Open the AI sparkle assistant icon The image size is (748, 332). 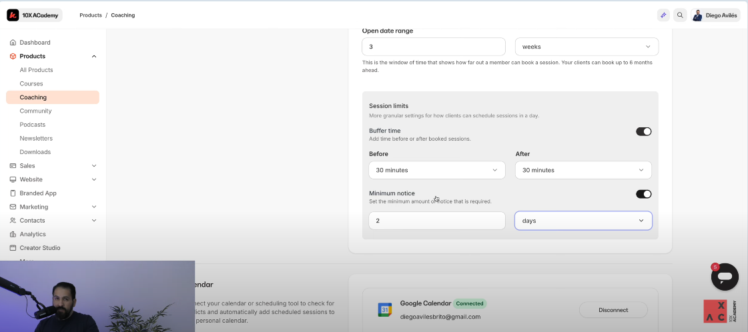663,15
